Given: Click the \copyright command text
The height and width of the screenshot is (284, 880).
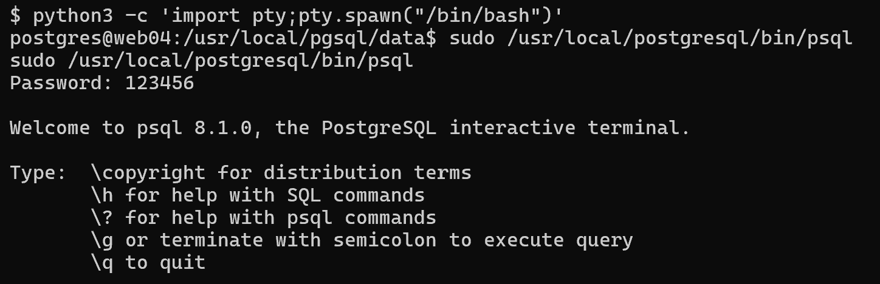Looking at the screenshot, I should (148, 173).
